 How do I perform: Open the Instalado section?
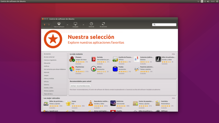click(x=75, y=25)
